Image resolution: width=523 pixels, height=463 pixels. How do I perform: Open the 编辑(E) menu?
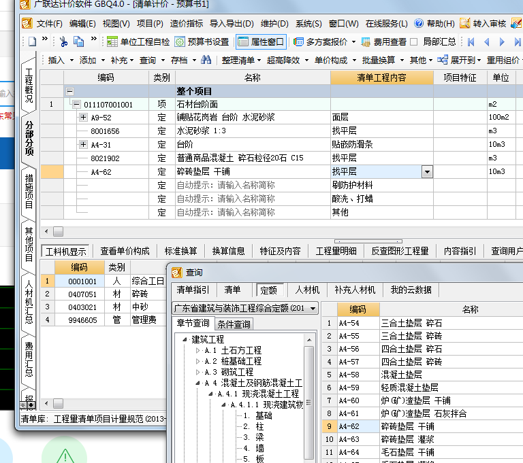tap(82, 23)
